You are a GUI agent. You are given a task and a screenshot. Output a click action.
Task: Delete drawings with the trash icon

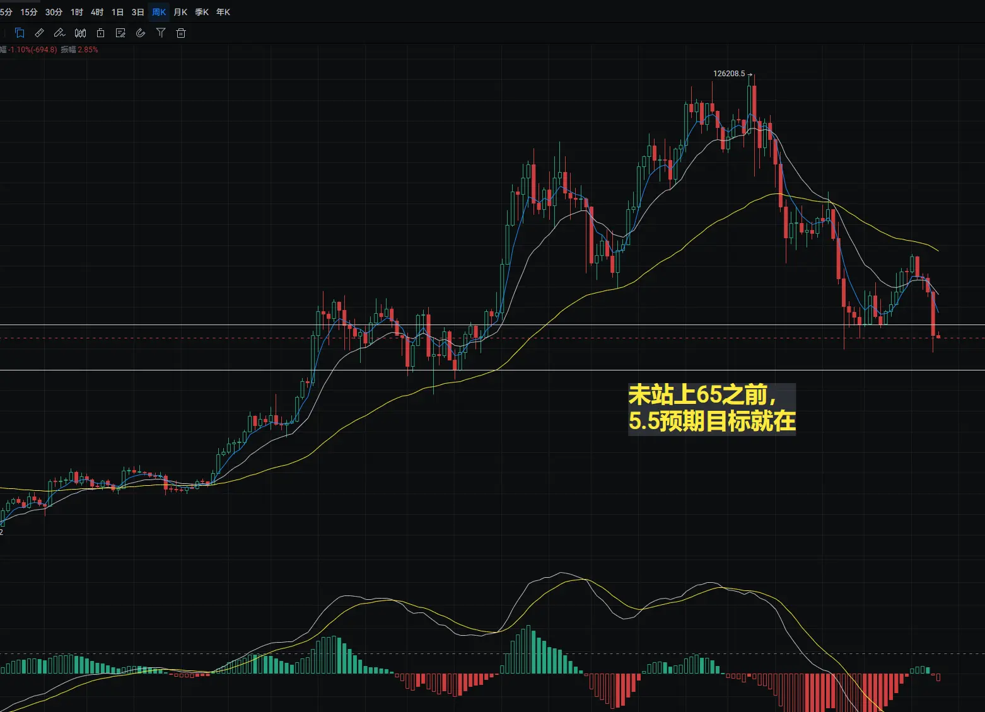(x=181, y=33)
